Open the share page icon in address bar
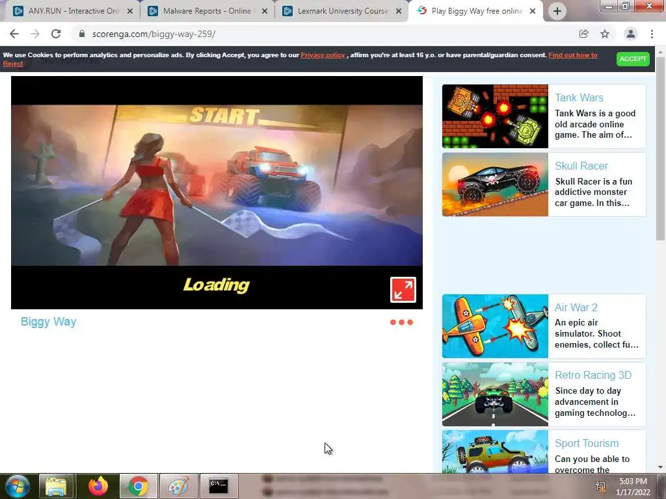The image size is (666, 499). coord(583,34)
